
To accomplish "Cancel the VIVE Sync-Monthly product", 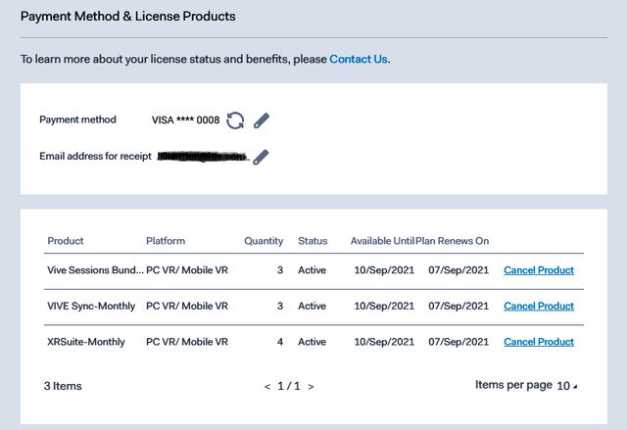I will 539,307.
